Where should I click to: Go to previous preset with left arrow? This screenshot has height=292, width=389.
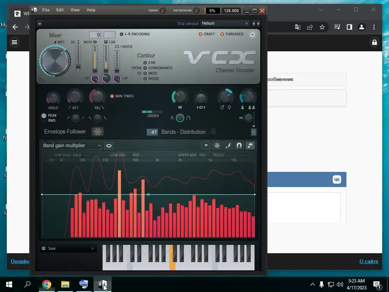click(253, 23)
